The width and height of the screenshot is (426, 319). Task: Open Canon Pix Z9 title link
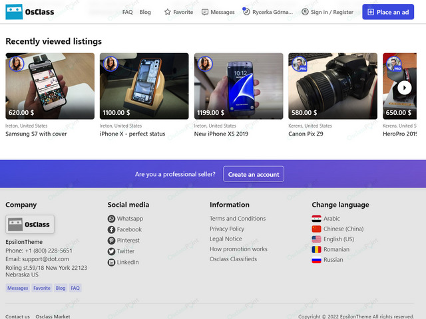coord(306,134)
